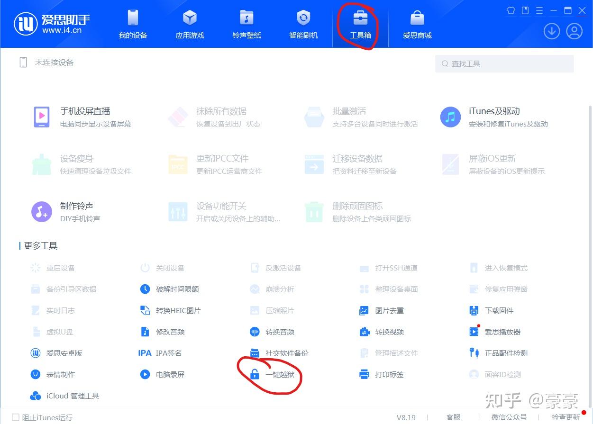Open 删除顽固图标 tool
This screenshot has width=593, height=424.
coord(357,212)
